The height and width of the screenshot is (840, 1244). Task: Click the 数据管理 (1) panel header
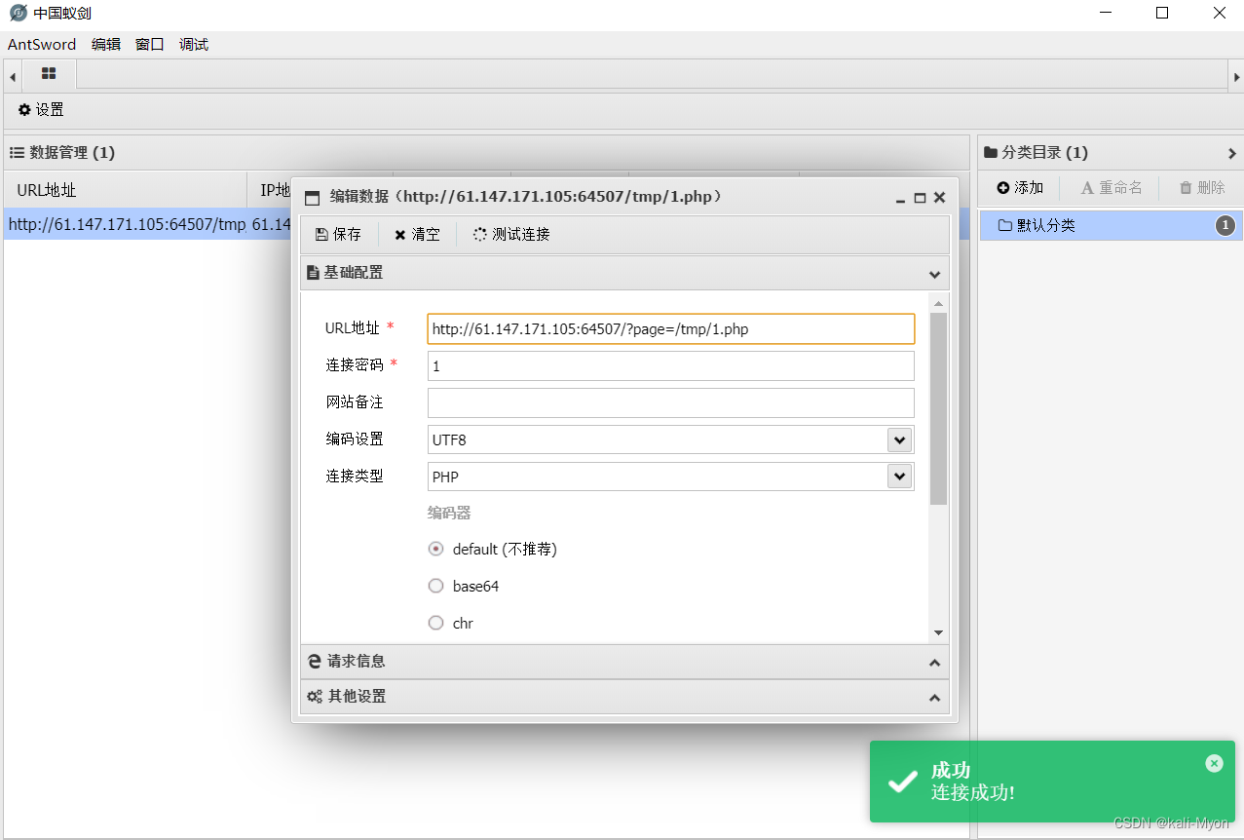487,152
